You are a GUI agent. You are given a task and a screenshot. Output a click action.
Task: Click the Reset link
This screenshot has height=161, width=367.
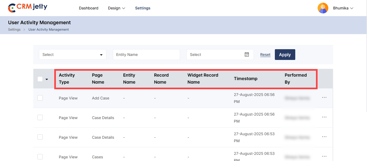tap(265, 55)
